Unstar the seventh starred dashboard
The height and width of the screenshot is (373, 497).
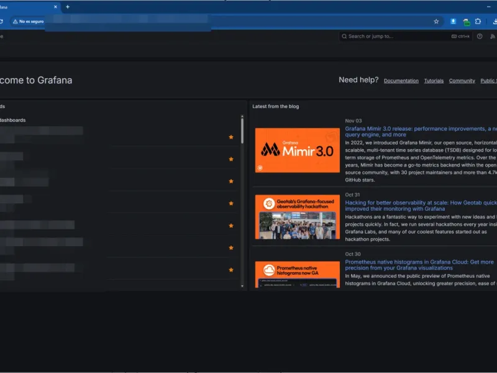231,270
